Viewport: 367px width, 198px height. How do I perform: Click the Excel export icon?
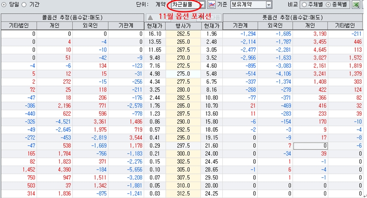356,5
